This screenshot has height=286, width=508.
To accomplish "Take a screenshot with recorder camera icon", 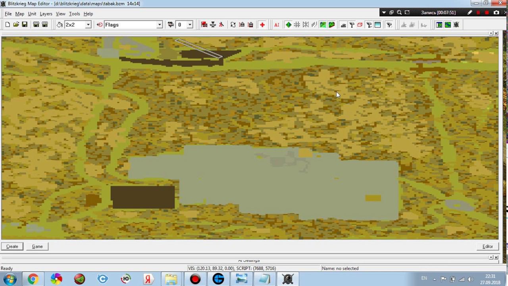I will click(496, 13).
